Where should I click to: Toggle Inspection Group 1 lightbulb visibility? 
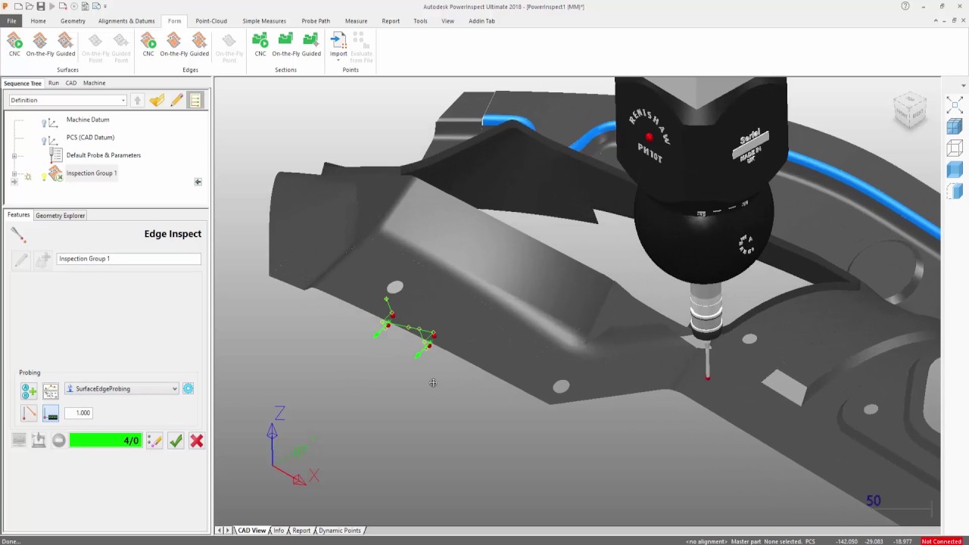(44, 176)
